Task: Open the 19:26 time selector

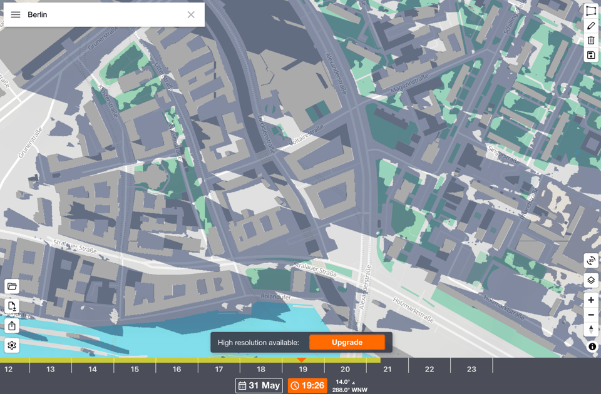Action: 307,385
